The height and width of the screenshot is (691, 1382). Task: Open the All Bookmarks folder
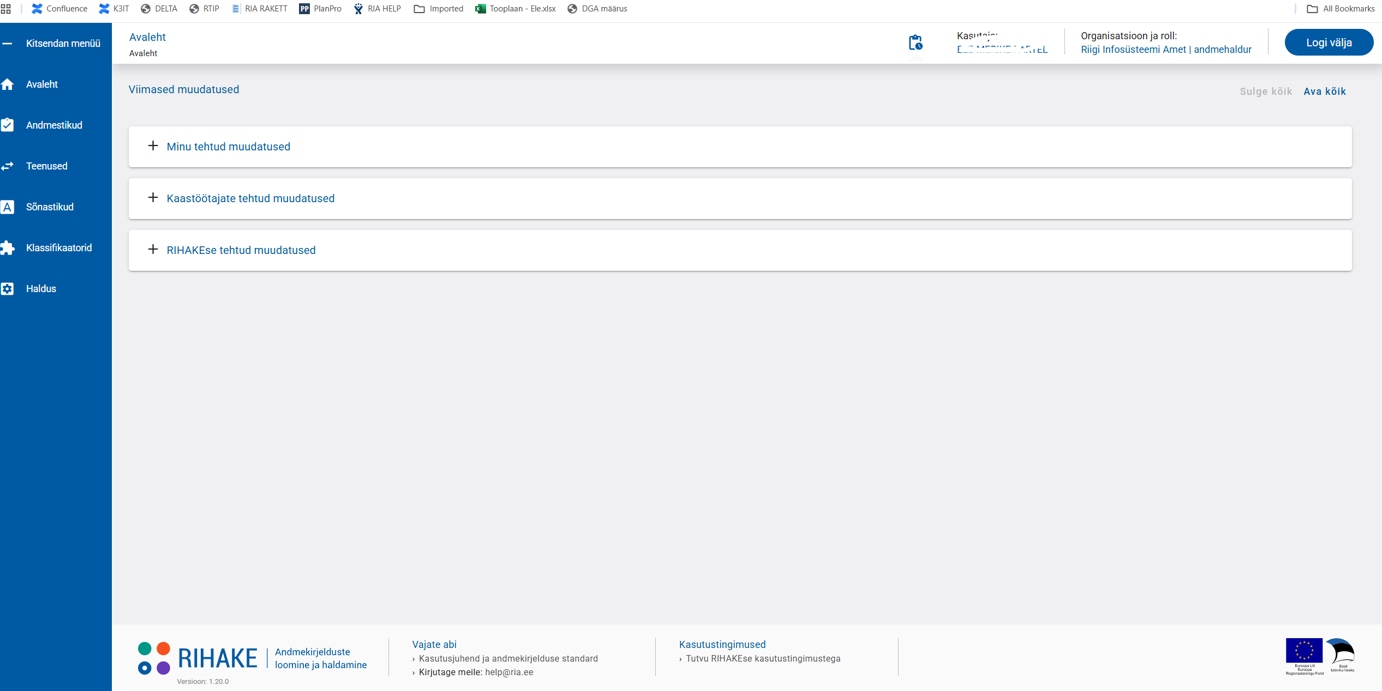[x=1341, y=9]
